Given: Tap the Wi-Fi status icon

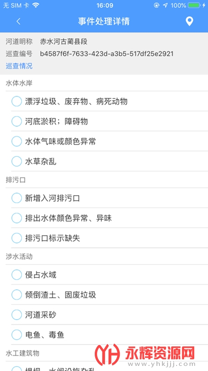Looking at the screenshot, I should (x=36, y=5).
